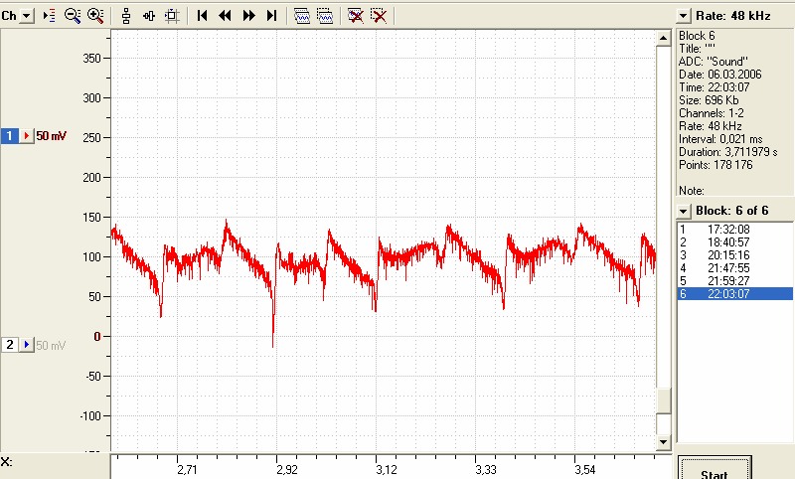Viewport: 795px width, 479px height.
Task: Open the Ch channel dropdown
Action: 27,16
